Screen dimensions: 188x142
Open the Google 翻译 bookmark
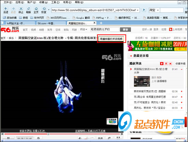(81, 18)
